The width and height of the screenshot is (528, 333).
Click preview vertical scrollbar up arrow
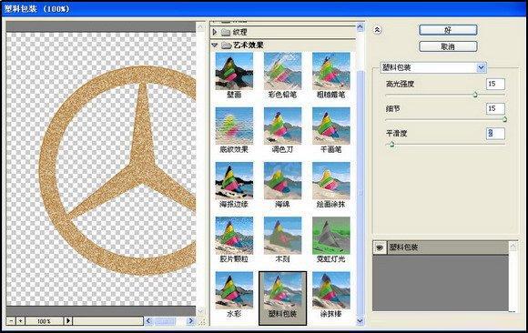coord(200,27)
